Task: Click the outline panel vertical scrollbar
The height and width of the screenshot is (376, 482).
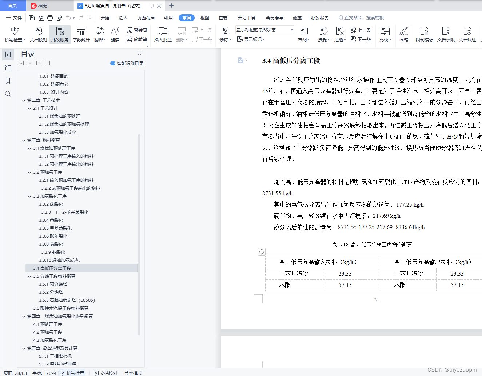Action: click(x=139, y=235)
